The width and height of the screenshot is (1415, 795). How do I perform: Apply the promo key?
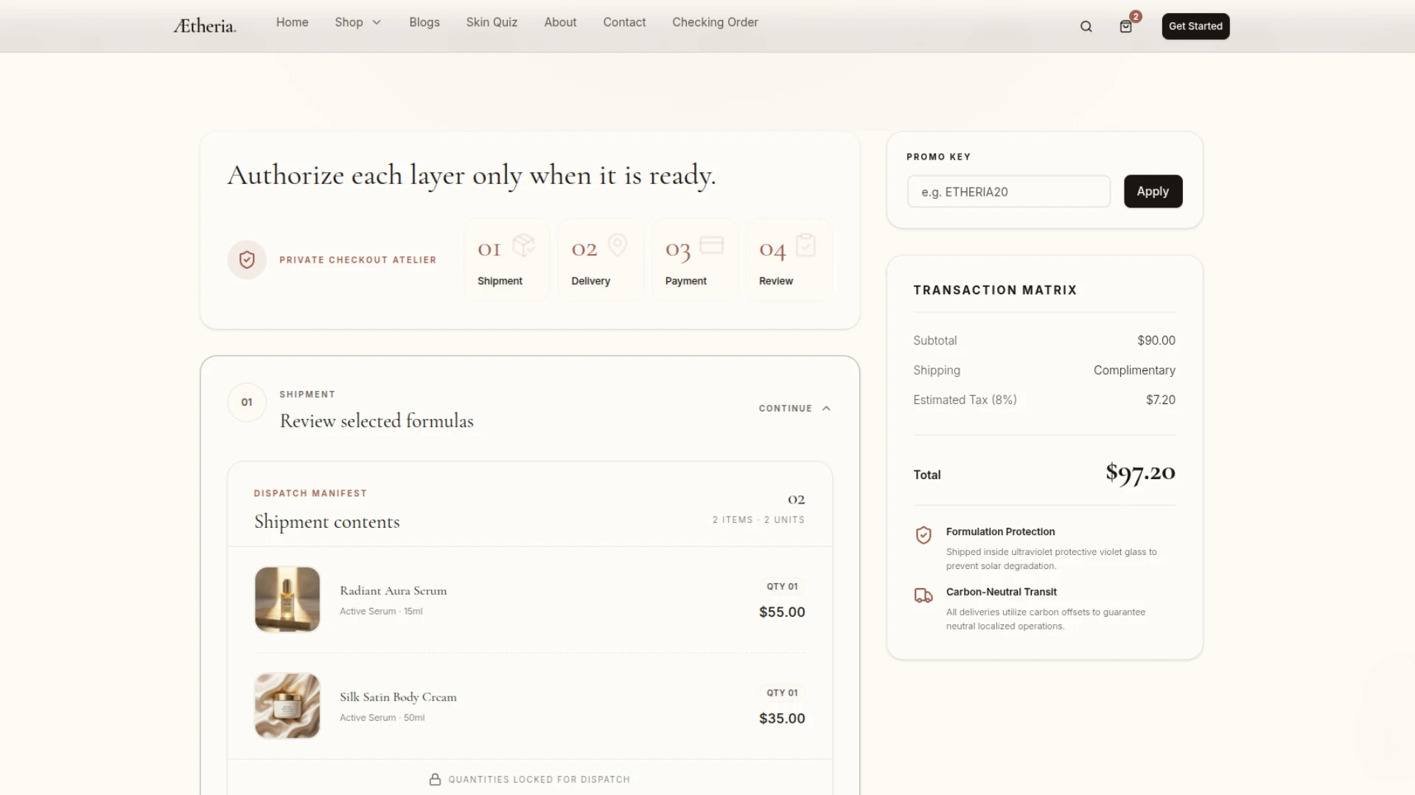coord(1153,191)
